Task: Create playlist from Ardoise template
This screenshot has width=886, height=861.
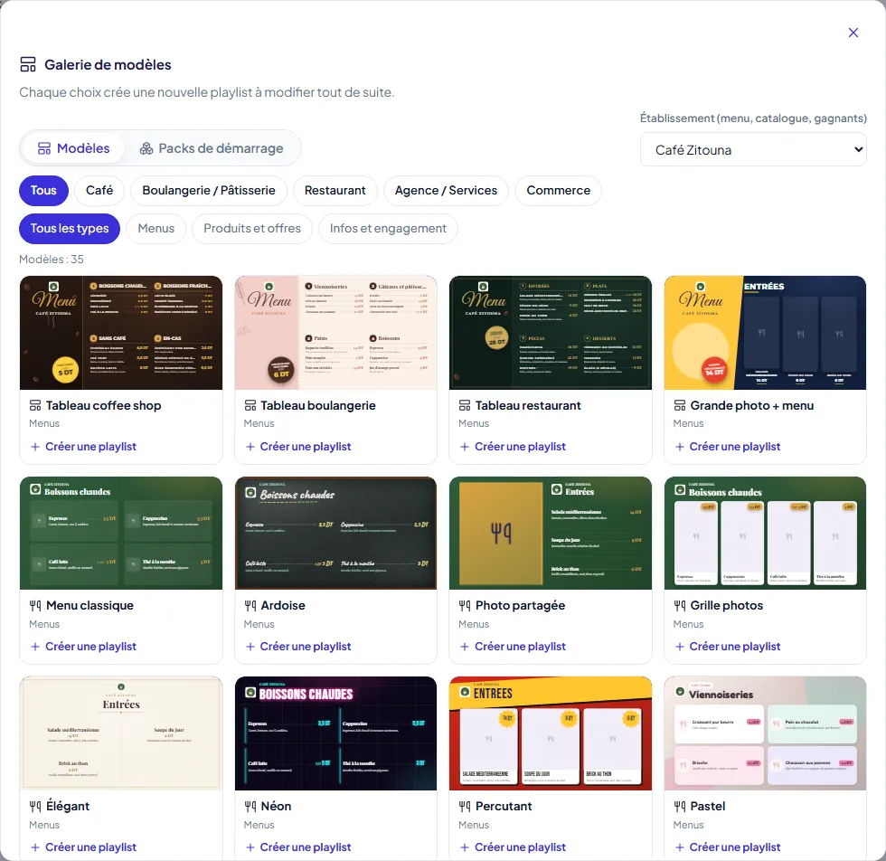Action: [297, 646]
